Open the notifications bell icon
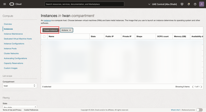Image resolution: width=206 pixels, height=112 pixels. (x=188, y=4)
